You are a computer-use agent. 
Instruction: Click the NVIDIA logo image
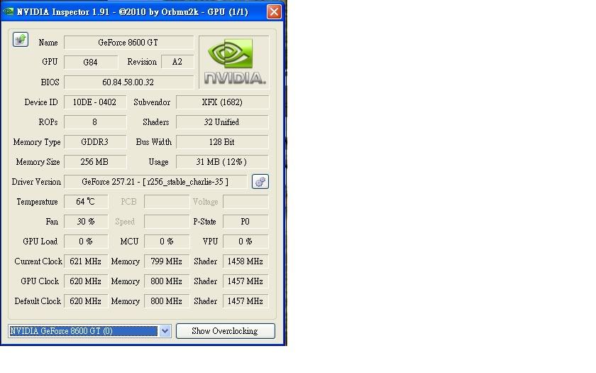(x=233, y=62)
